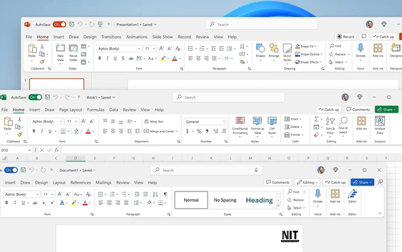The image size is (402, 252).
Task: Click Quick Styles icon in PowerPoint
Action: (x=287, y=48)
